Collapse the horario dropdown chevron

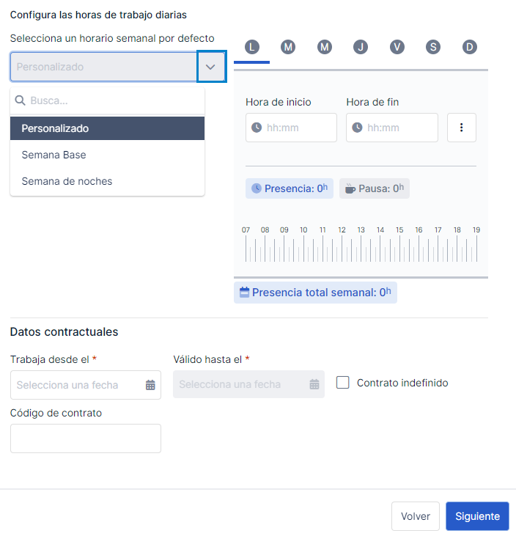(210, 67)
